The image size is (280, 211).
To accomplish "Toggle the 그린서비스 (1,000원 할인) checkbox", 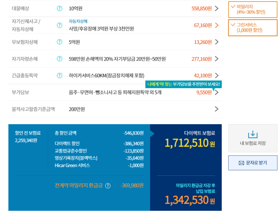I will (x=253, y=28).
